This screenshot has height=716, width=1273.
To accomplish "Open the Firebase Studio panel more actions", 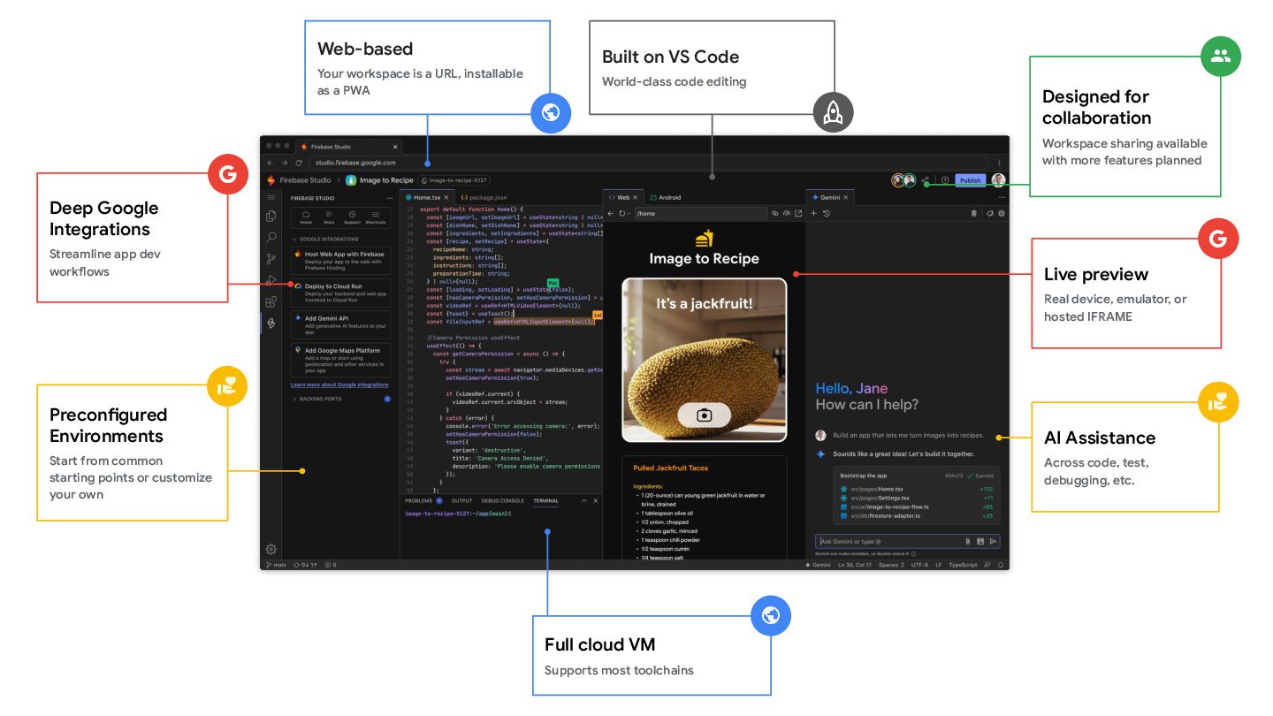I will [x=390, y=198].
